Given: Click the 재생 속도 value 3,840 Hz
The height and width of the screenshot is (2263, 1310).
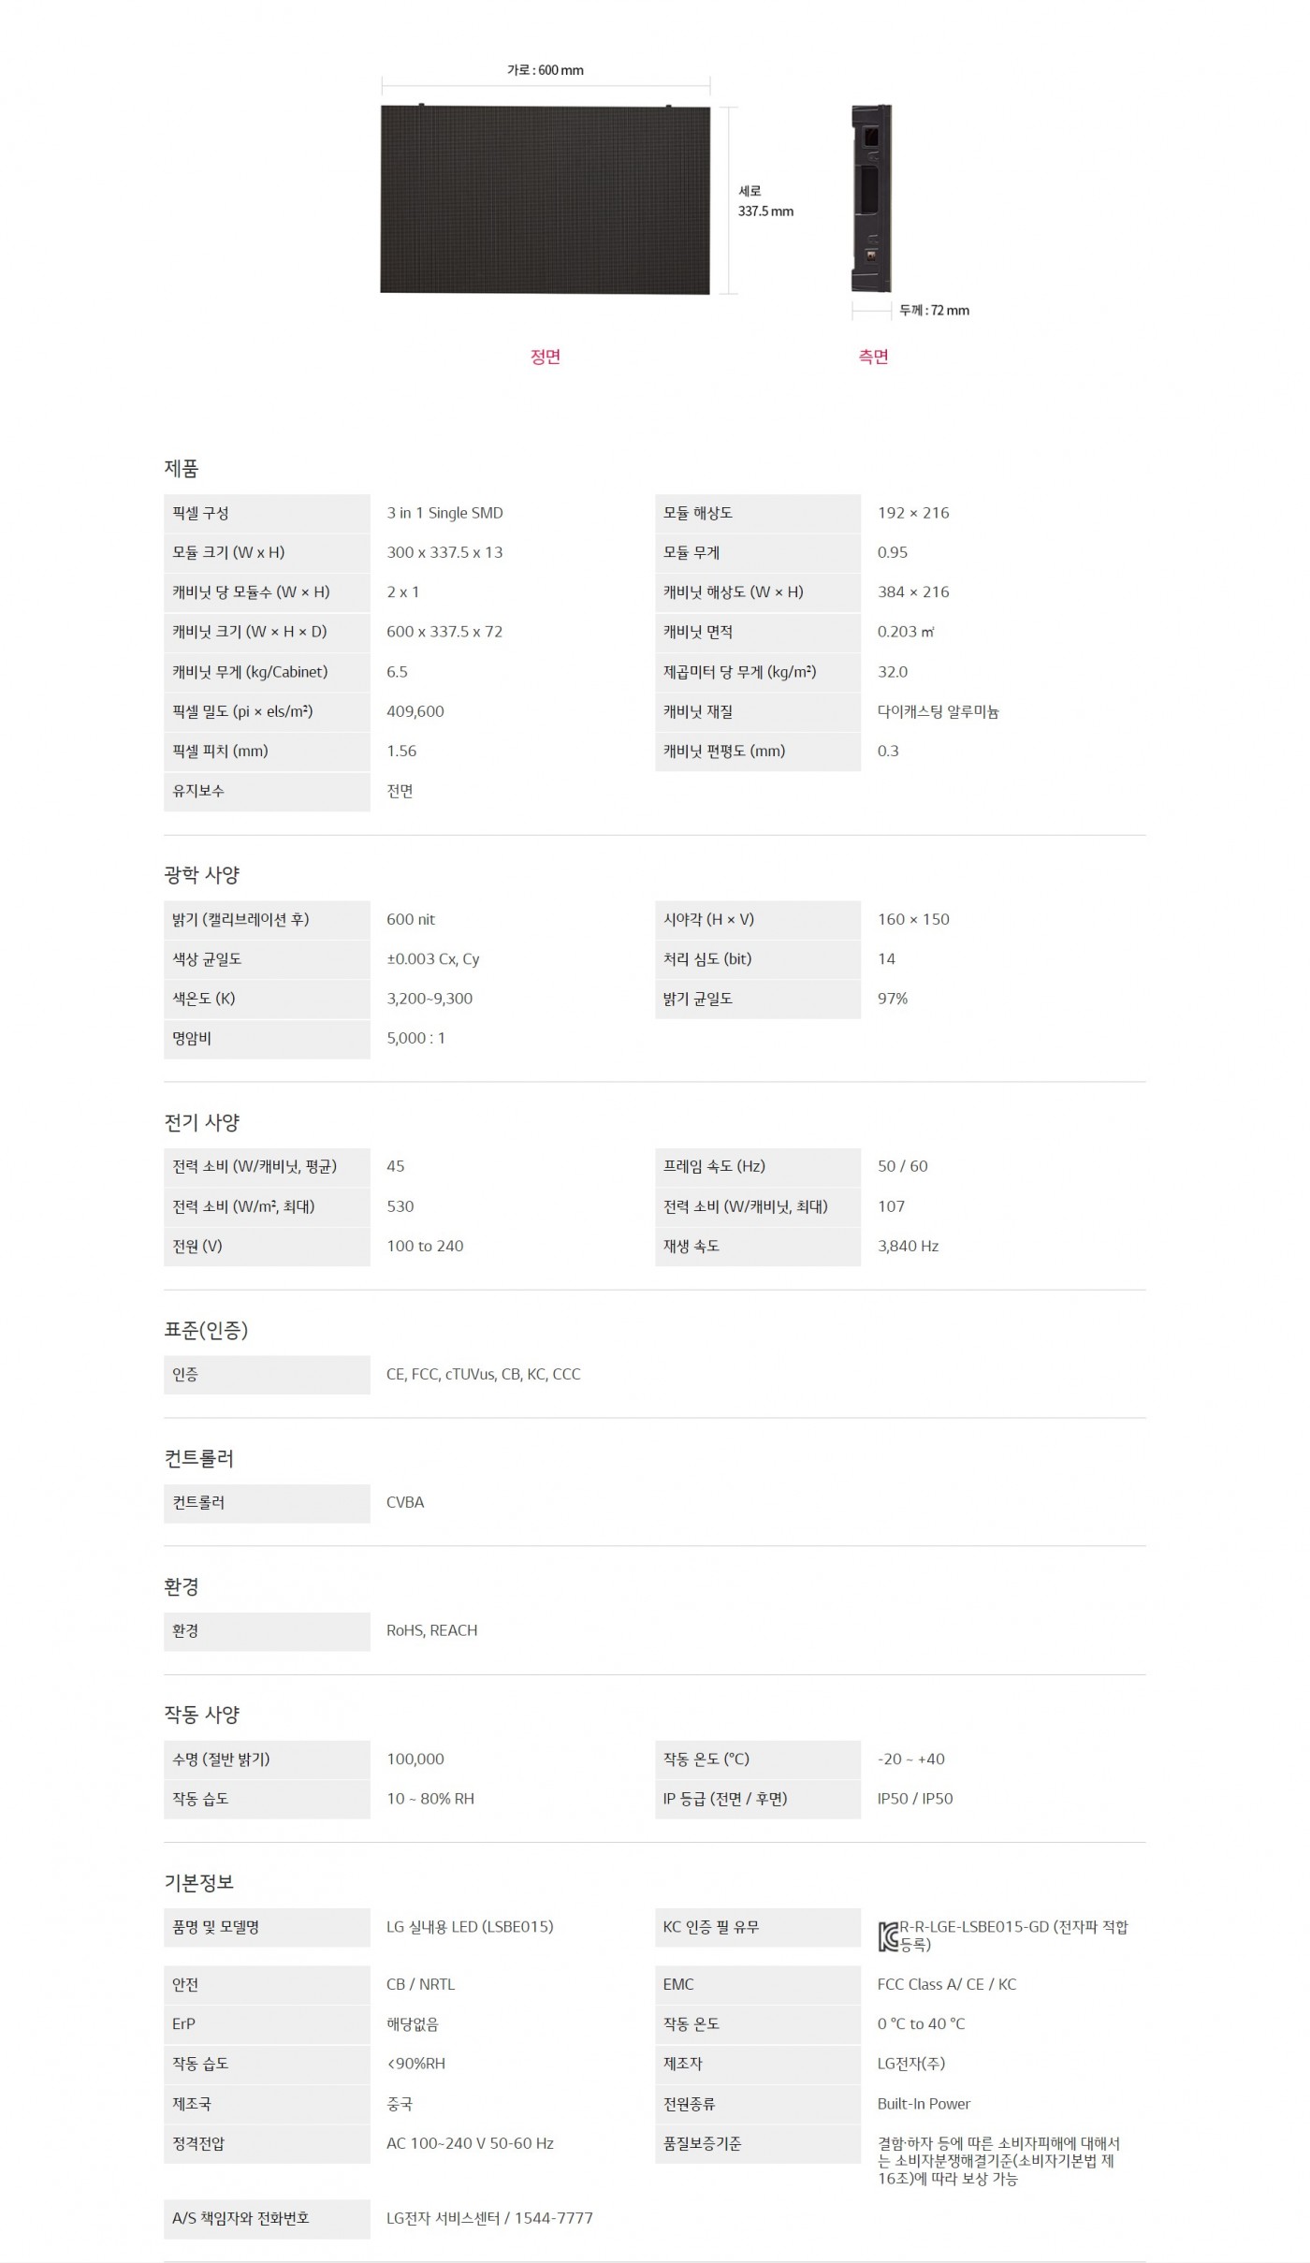Looking at the screenshot, I should 908,1246.
